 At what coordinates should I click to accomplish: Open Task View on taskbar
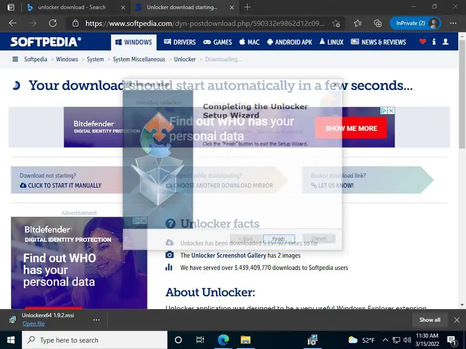click(x=200, y=340)
